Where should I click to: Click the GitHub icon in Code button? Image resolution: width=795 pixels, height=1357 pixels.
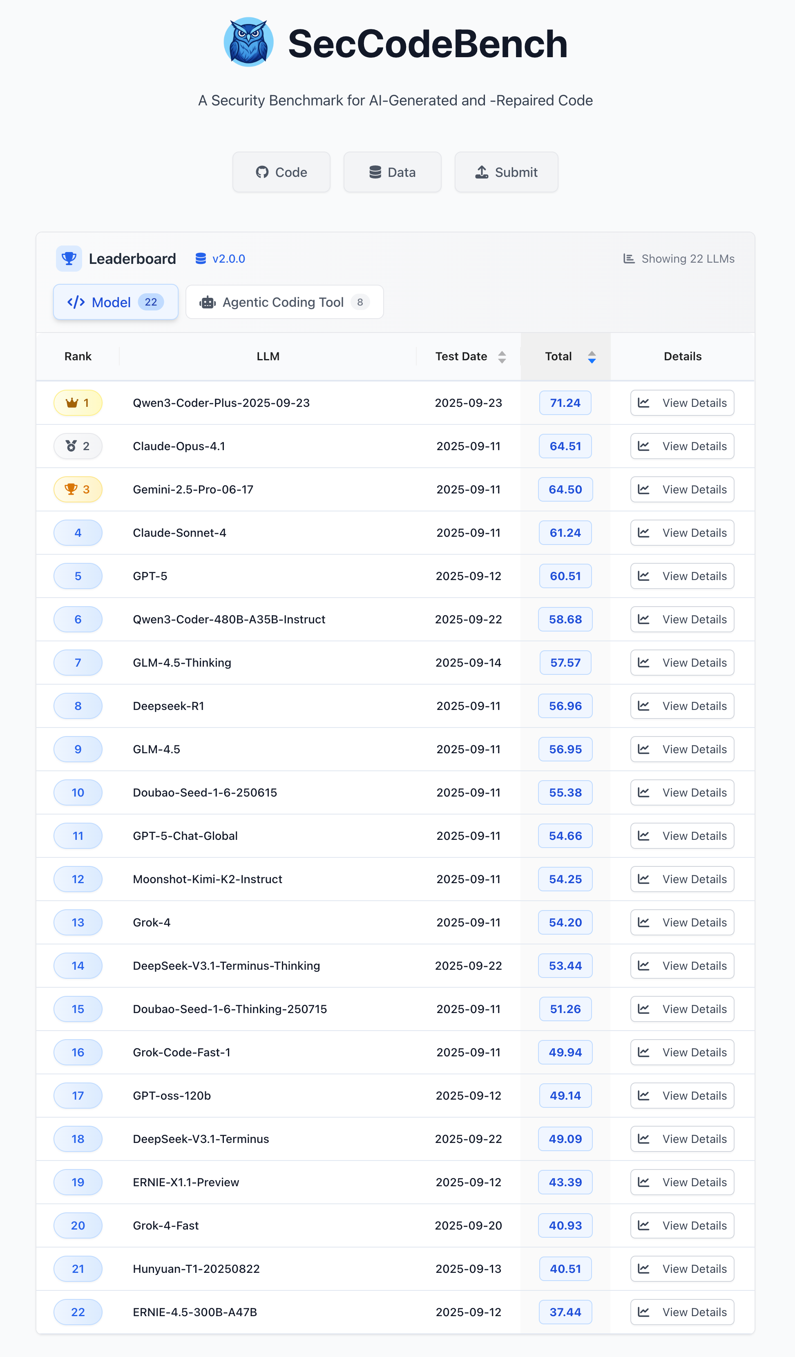tap(262, 172)
